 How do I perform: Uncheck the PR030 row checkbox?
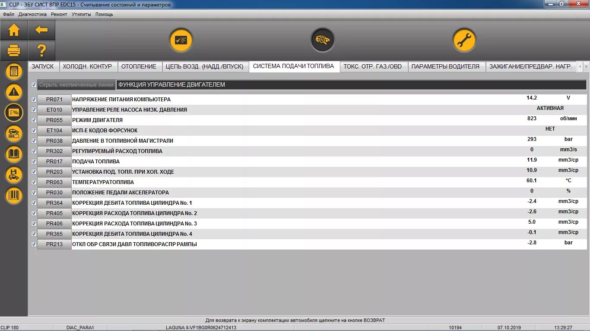tap(34, 192)
